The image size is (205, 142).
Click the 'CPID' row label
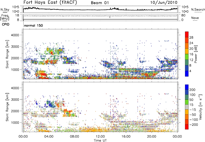pos(6,24)
